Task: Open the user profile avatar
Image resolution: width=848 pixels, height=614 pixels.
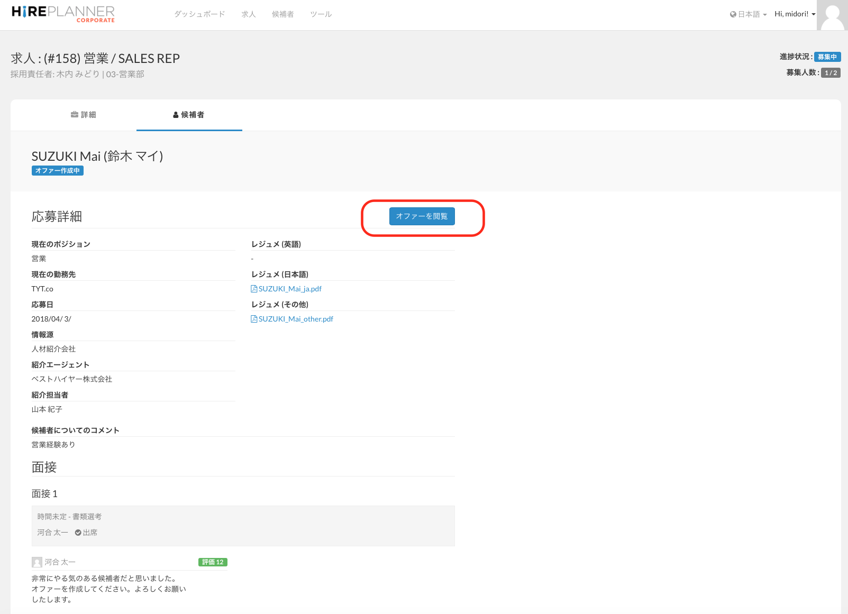Action: click(x=832, y=15)
